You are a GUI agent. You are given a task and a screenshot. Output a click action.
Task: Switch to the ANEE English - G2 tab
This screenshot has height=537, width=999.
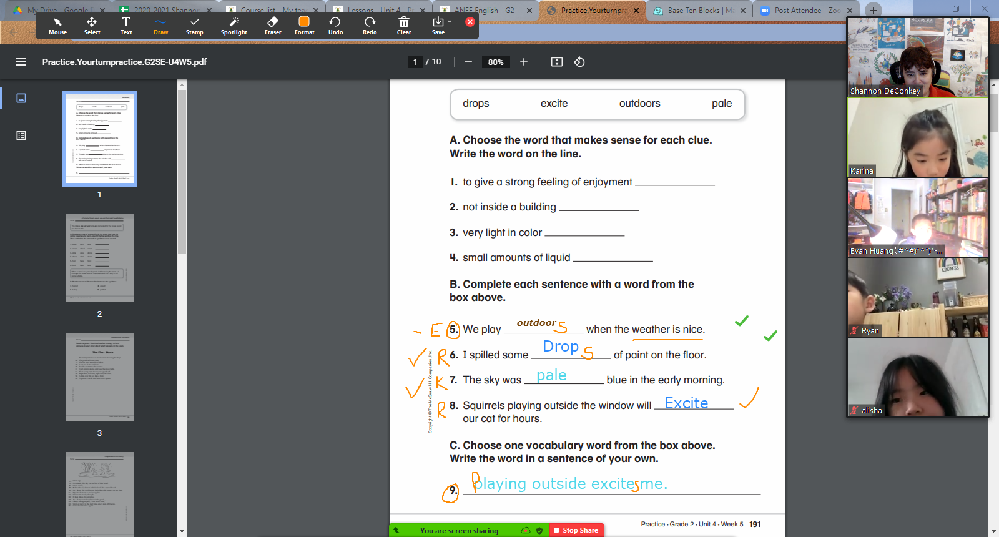click(x=485, y=10)
